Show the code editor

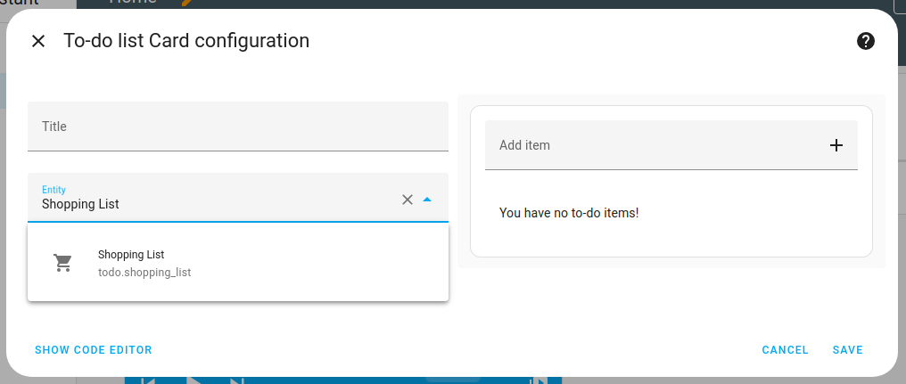click(x=94, y=350)
